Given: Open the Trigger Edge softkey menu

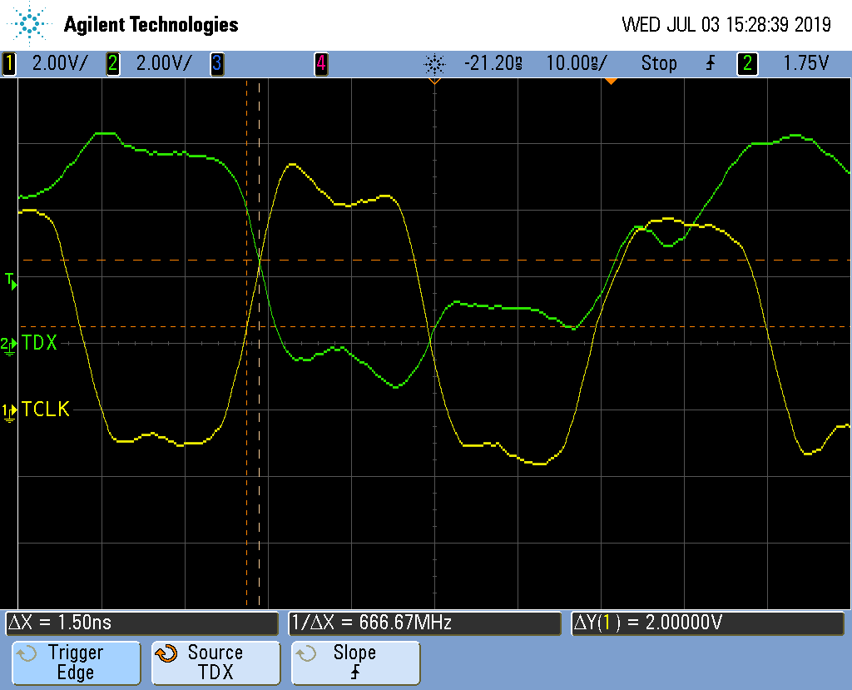Looking at the screenshot, I should click(x=75, y=663).
